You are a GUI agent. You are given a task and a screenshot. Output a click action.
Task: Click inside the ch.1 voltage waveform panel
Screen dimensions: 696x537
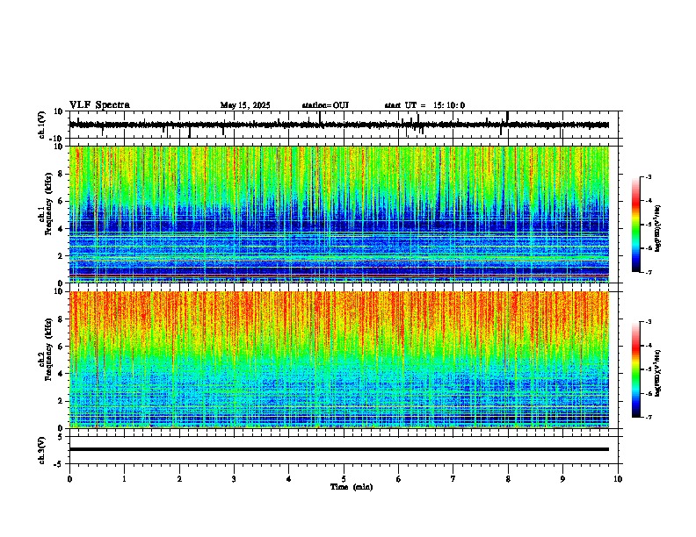[x=344, y=125]
